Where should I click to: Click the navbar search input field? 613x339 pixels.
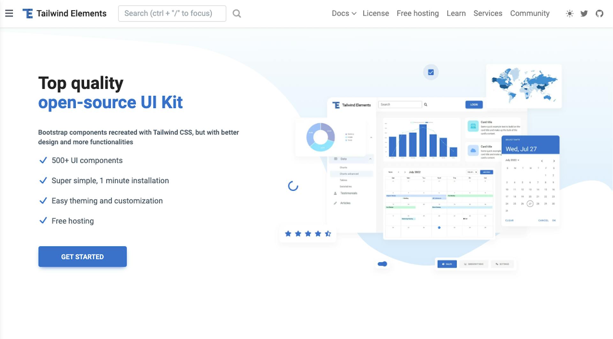point(172,13)
